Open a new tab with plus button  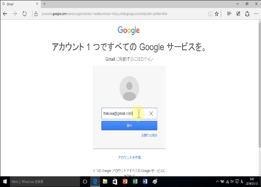[x=44, y=4]
